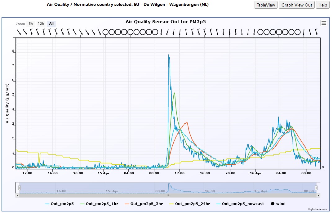This screenshot has width=333, height=213.
Task: Click the first wind arrow icon at top left
Action: pos(19,32)
